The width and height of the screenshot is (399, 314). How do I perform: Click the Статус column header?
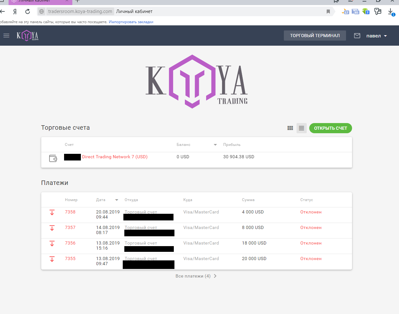click(x=307, y=200)
